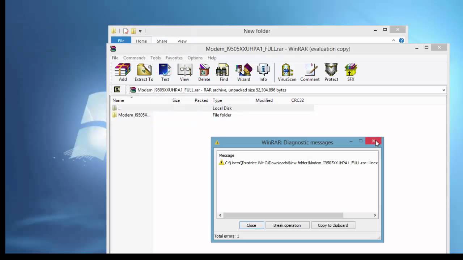
Task: Click the Message column header in diagnostics
Action: click(x=227, y=155)
